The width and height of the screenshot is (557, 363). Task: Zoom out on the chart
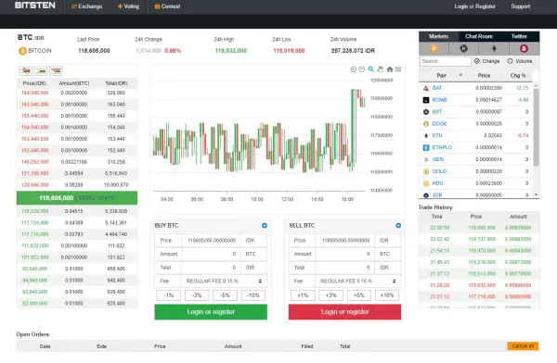[362, 69]
